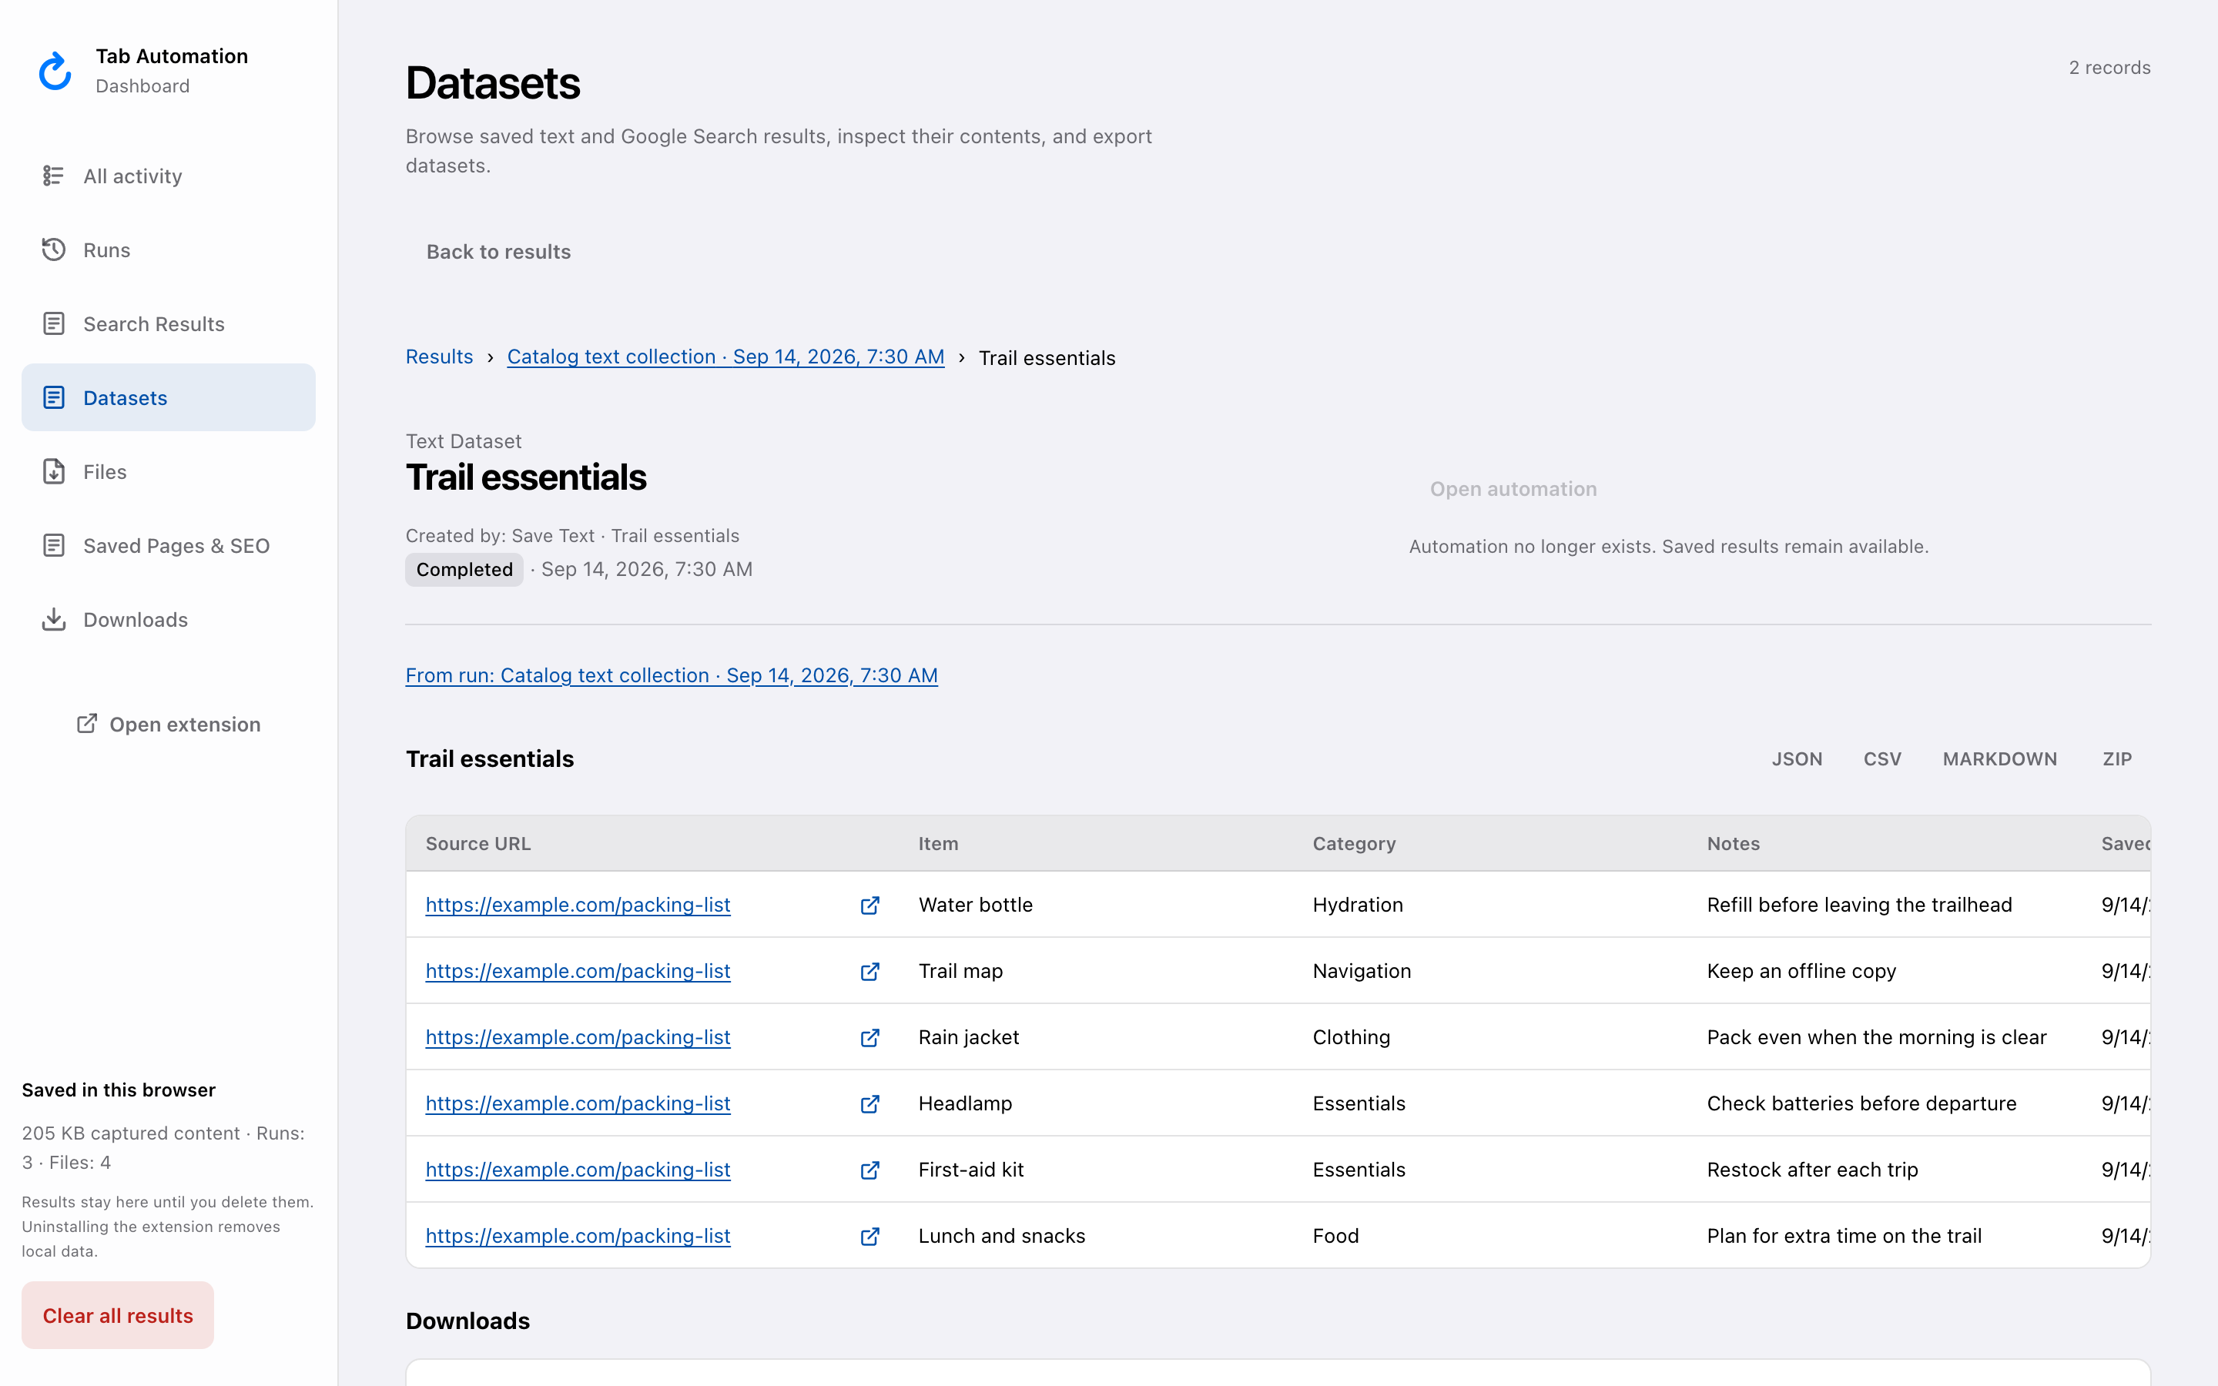
Task: Navigate to Downloads in sidebar
Action: tap(169, 620)
